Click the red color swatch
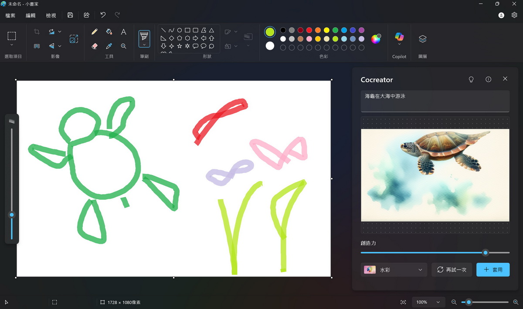 tap(309, 30)
